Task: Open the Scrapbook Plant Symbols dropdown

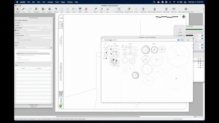Action: click(x=141, y=40)
